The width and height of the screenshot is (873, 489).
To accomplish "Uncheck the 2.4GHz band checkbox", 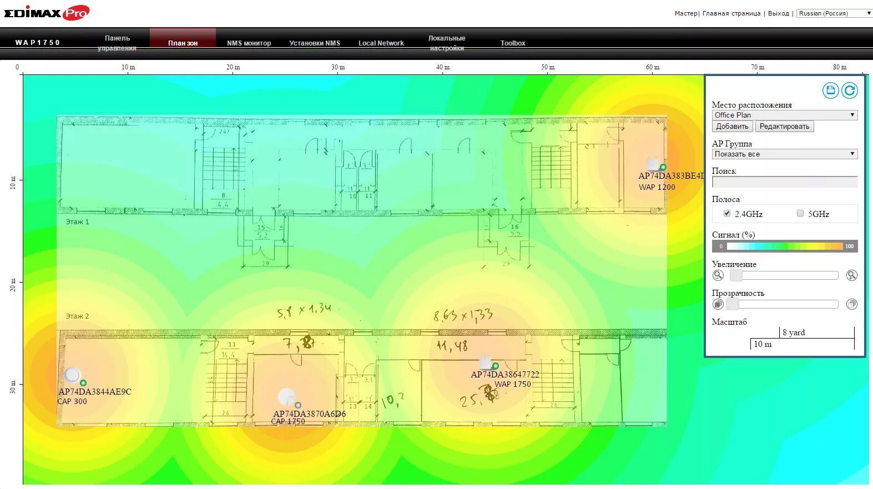I will click(727, 213).
